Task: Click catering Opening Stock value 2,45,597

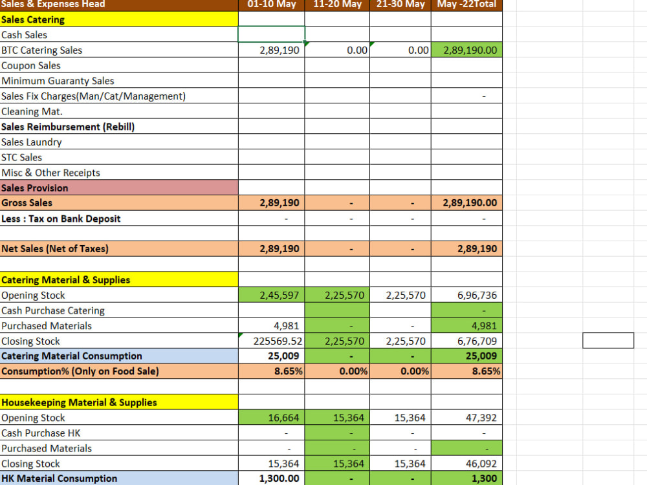Action: click(272, 295)
